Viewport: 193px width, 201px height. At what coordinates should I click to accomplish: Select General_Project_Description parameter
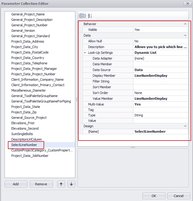32,20
